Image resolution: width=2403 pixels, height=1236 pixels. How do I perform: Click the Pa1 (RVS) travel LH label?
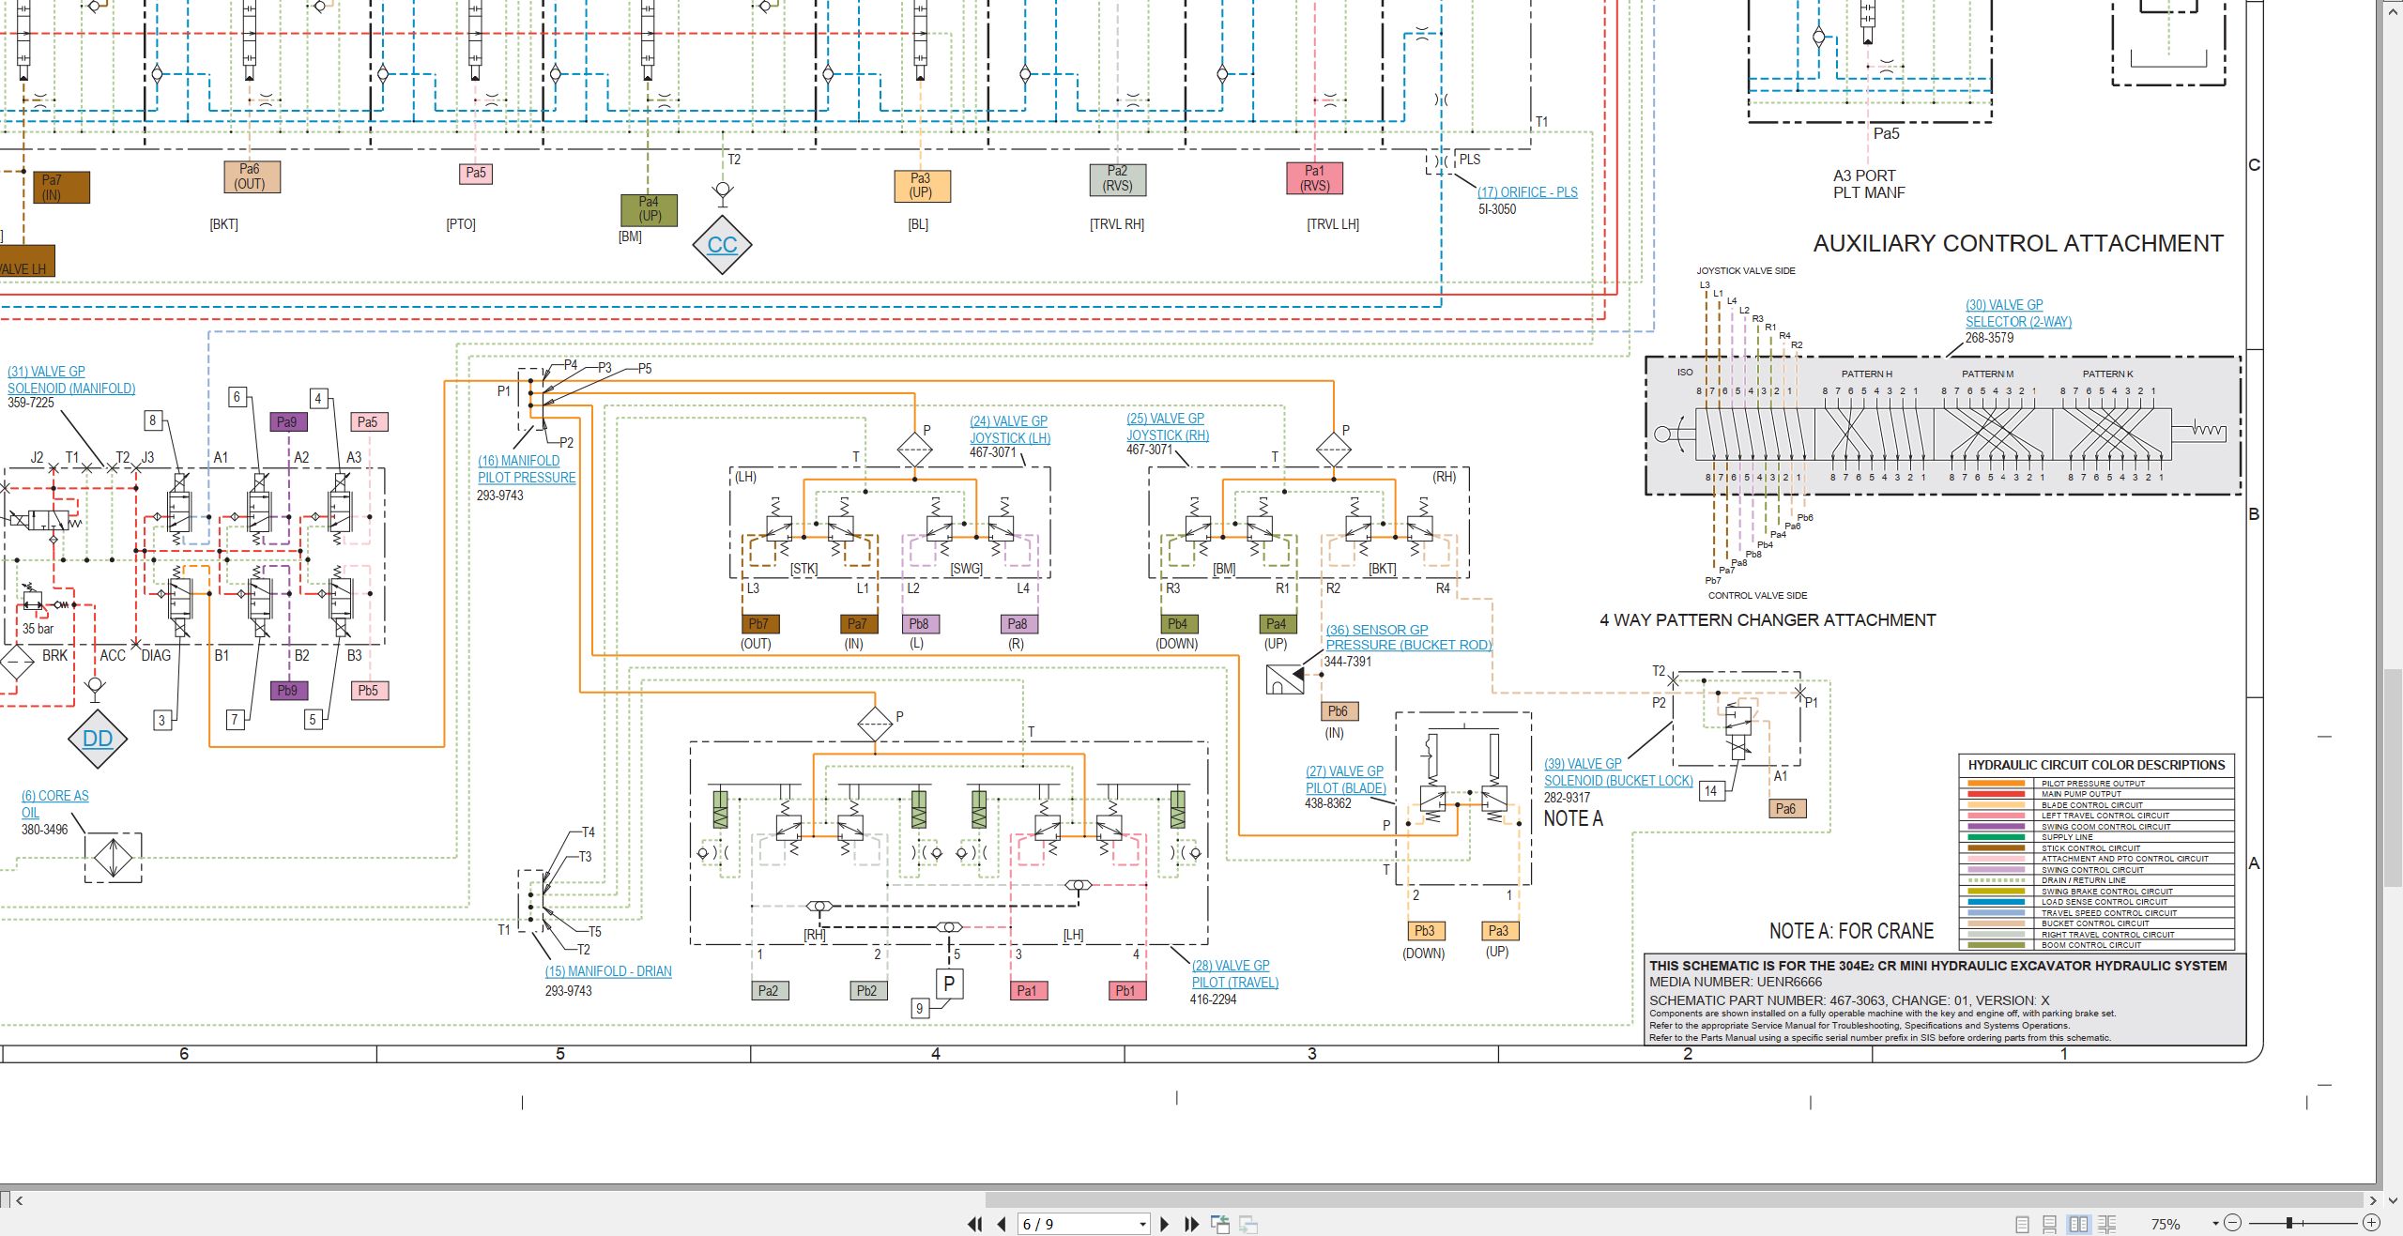[x=1314, y=178]
